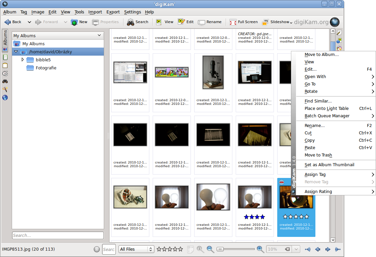
Task: Open the All Files filter dropdown
Action: tap(136, 249)
